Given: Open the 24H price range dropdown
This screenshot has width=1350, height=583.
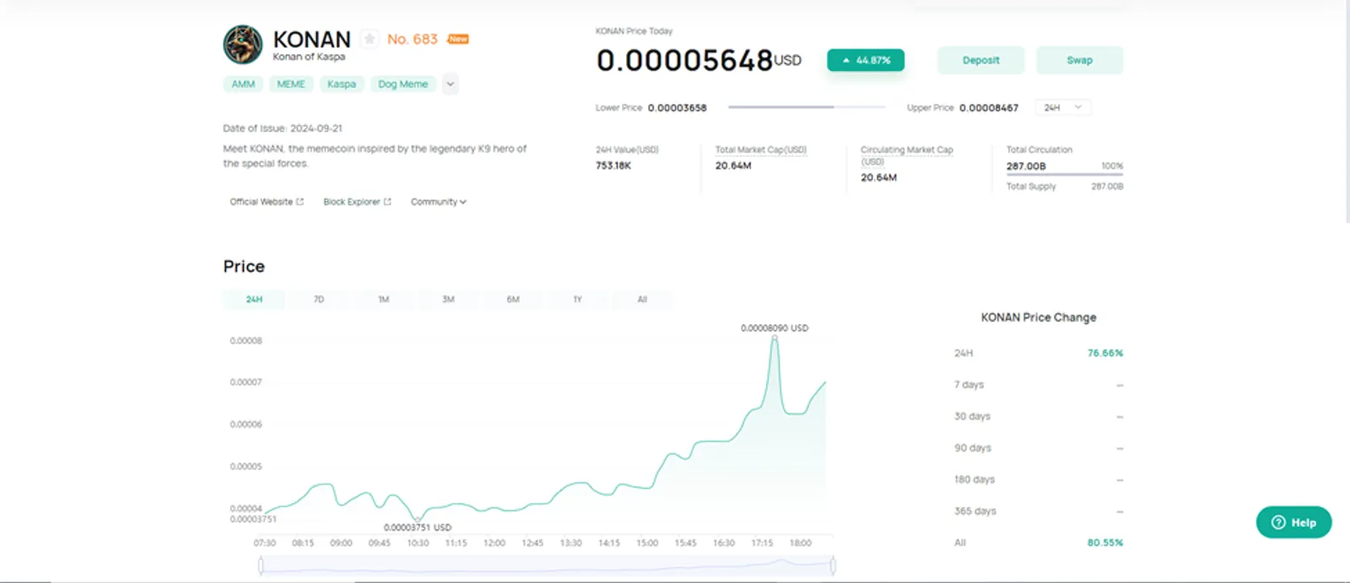Looking at the screenshot, I should click(x=1063, y=107).
